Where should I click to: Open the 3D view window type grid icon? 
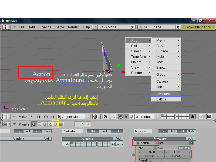point(6,117)
